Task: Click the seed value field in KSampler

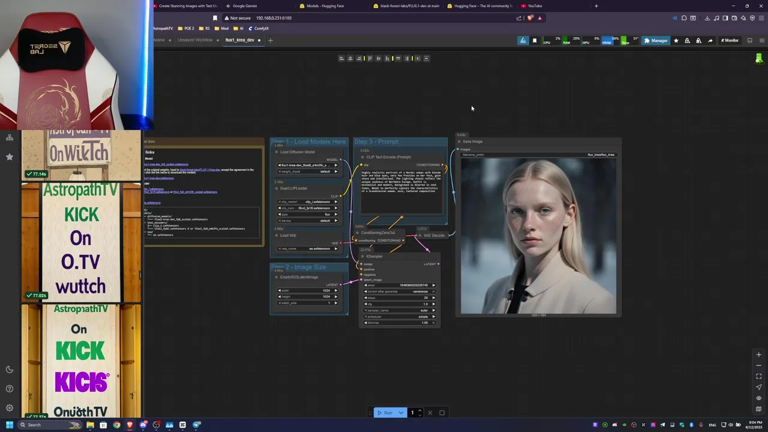Action: pyautogui.click(x=400, y=285)
